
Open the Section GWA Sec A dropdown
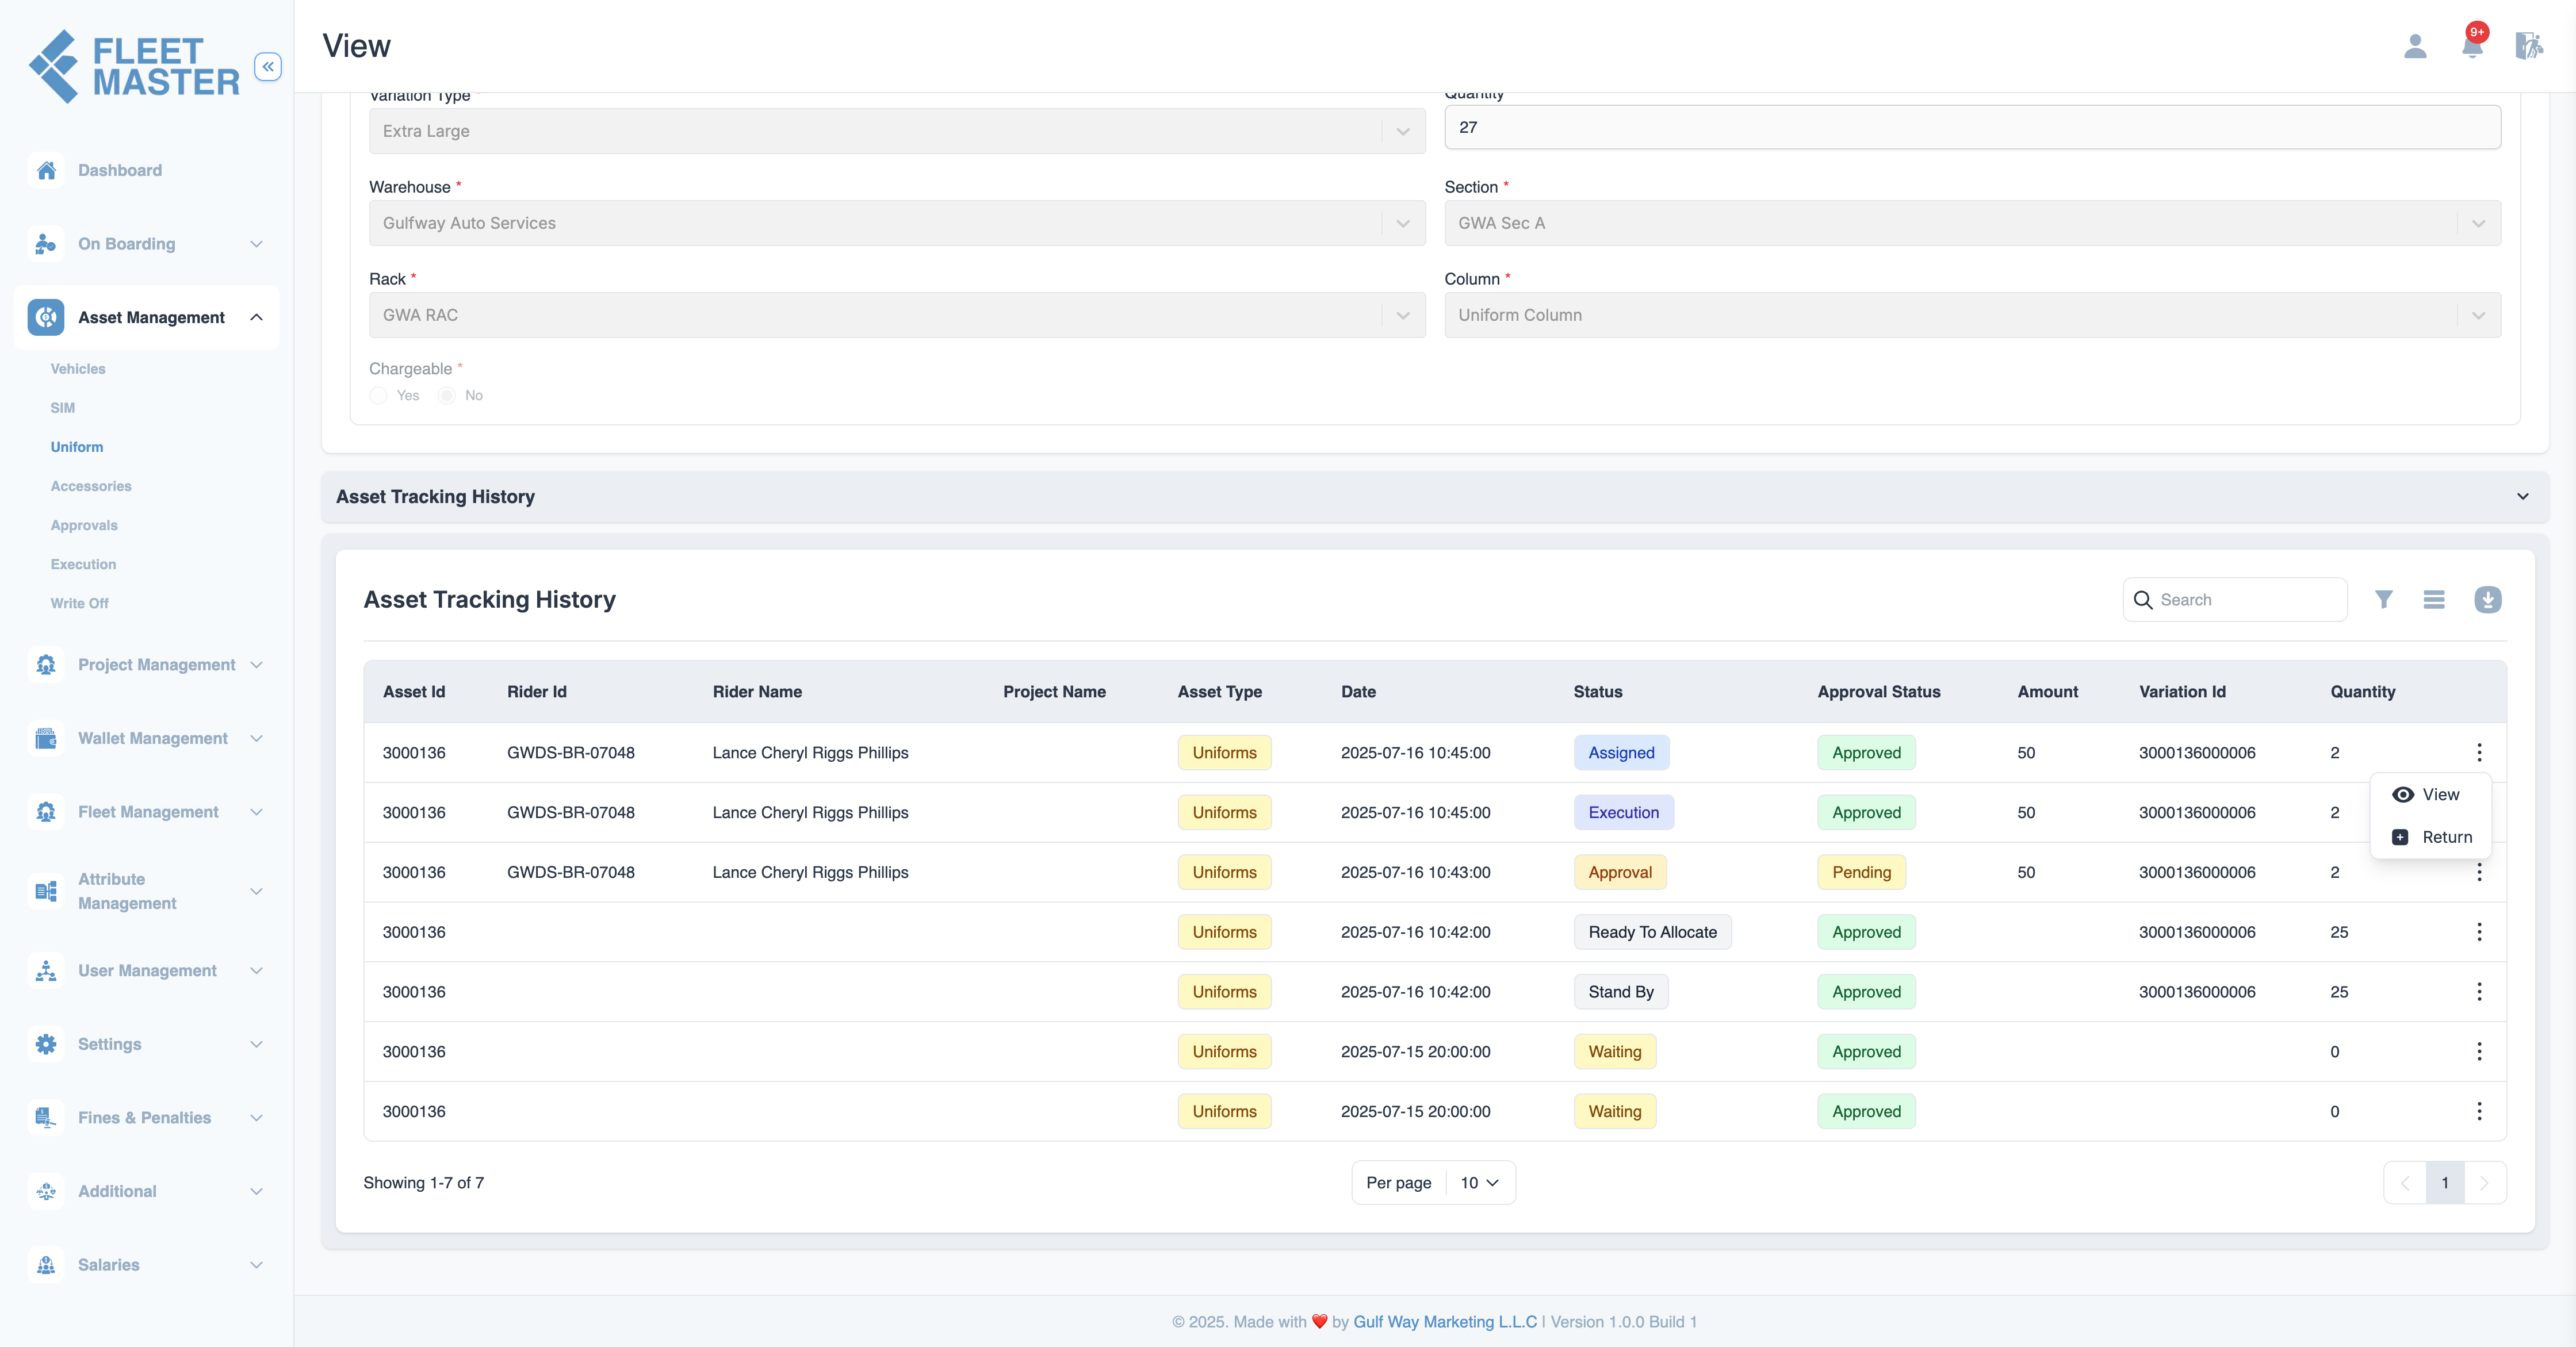1972,223
